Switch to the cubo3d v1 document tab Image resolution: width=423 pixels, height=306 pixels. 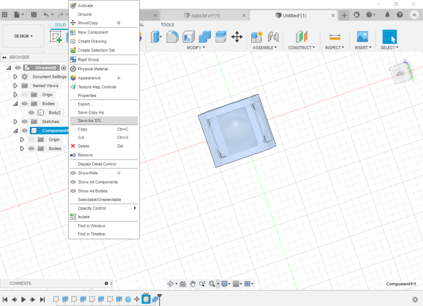point(205,16)
